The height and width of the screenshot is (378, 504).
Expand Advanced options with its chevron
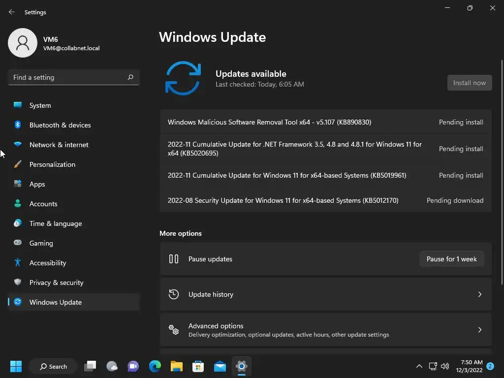[479, 329]
